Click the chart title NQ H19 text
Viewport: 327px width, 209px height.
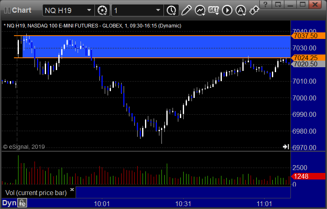coord(92,26)
